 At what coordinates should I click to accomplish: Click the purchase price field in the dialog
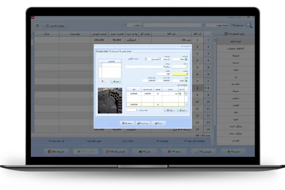pyautogui.click(x=163, y=80)
